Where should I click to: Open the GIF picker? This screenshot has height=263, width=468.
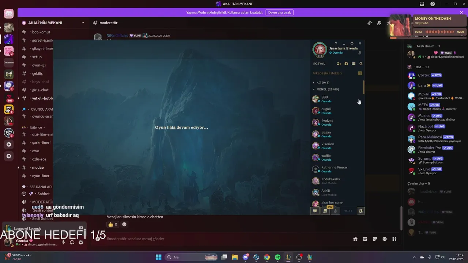click(365, 239)
